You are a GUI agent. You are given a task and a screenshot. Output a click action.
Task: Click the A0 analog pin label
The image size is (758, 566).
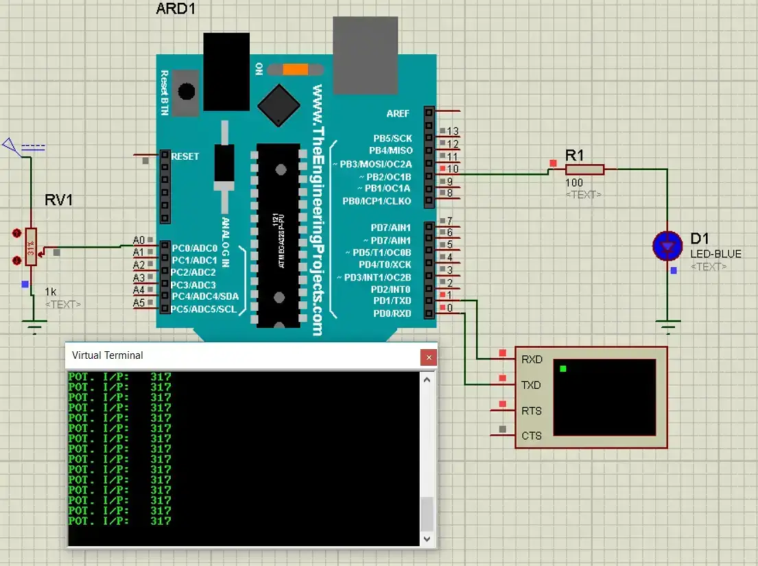pos(139,240)
